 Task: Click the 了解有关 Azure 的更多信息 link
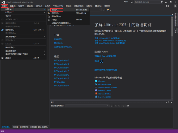(105, 56)
